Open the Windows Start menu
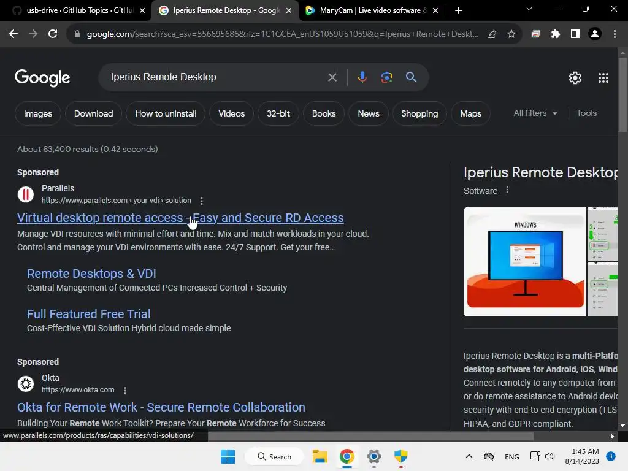628x471 pixels. pyautogui.click(x=228, y=456)
